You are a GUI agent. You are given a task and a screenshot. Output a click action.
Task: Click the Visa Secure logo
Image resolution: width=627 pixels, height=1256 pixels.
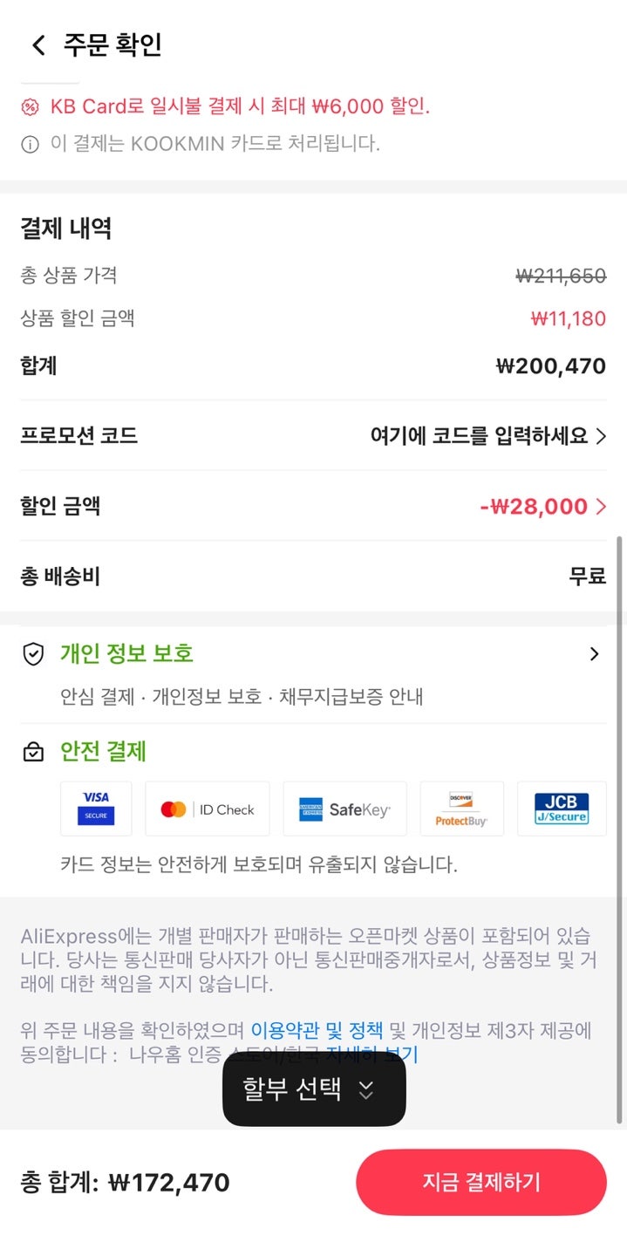click(x=96, y=809)
